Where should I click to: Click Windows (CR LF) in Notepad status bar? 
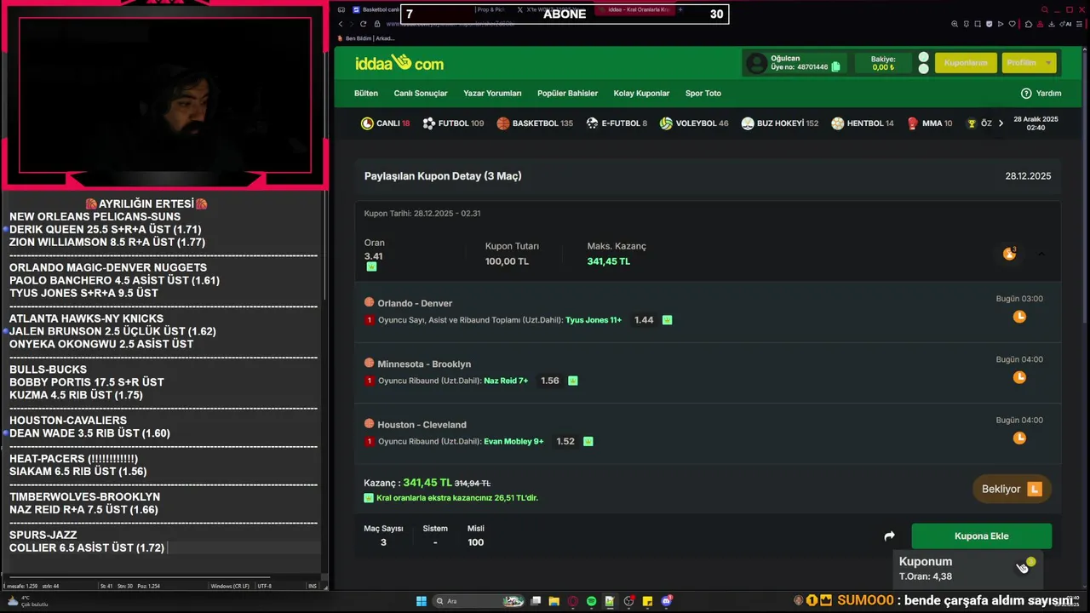230,586
